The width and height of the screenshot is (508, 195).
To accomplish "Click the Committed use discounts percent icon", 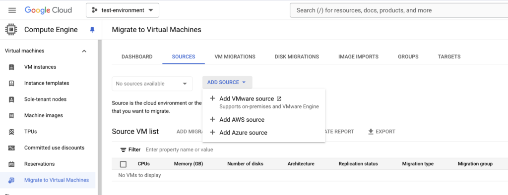I will tap(11, 148).
